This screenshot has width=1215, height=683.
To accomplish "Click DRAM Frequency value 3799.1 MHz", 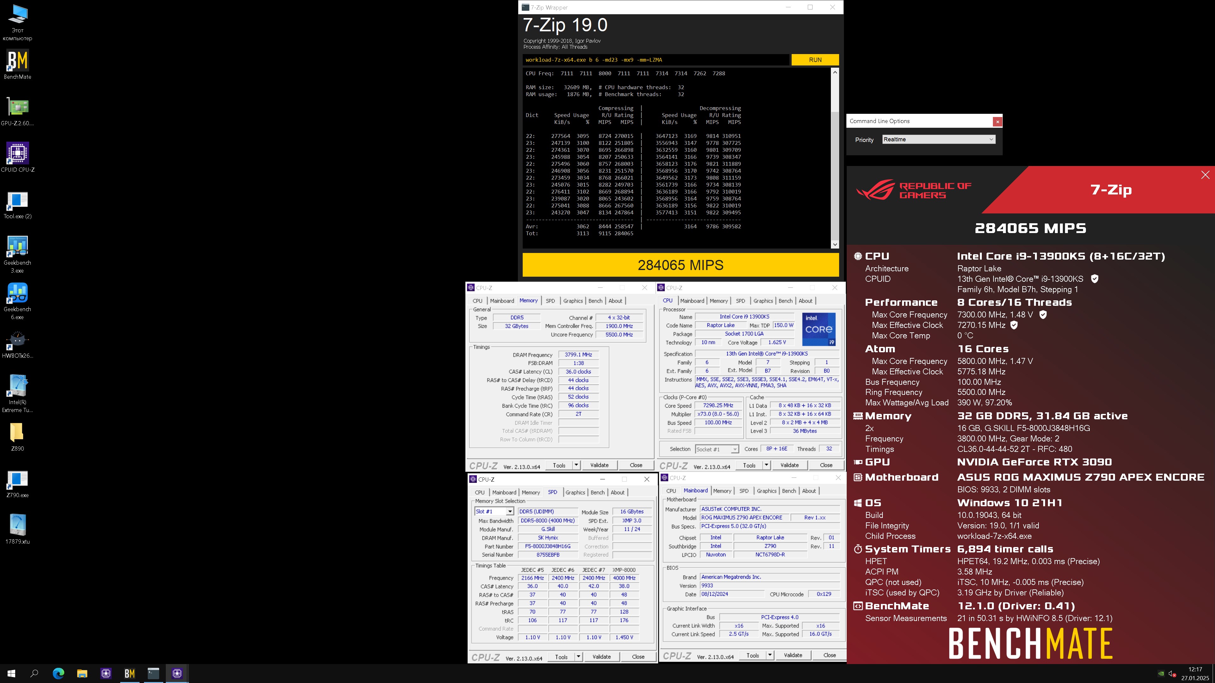I will click(578, 355).
